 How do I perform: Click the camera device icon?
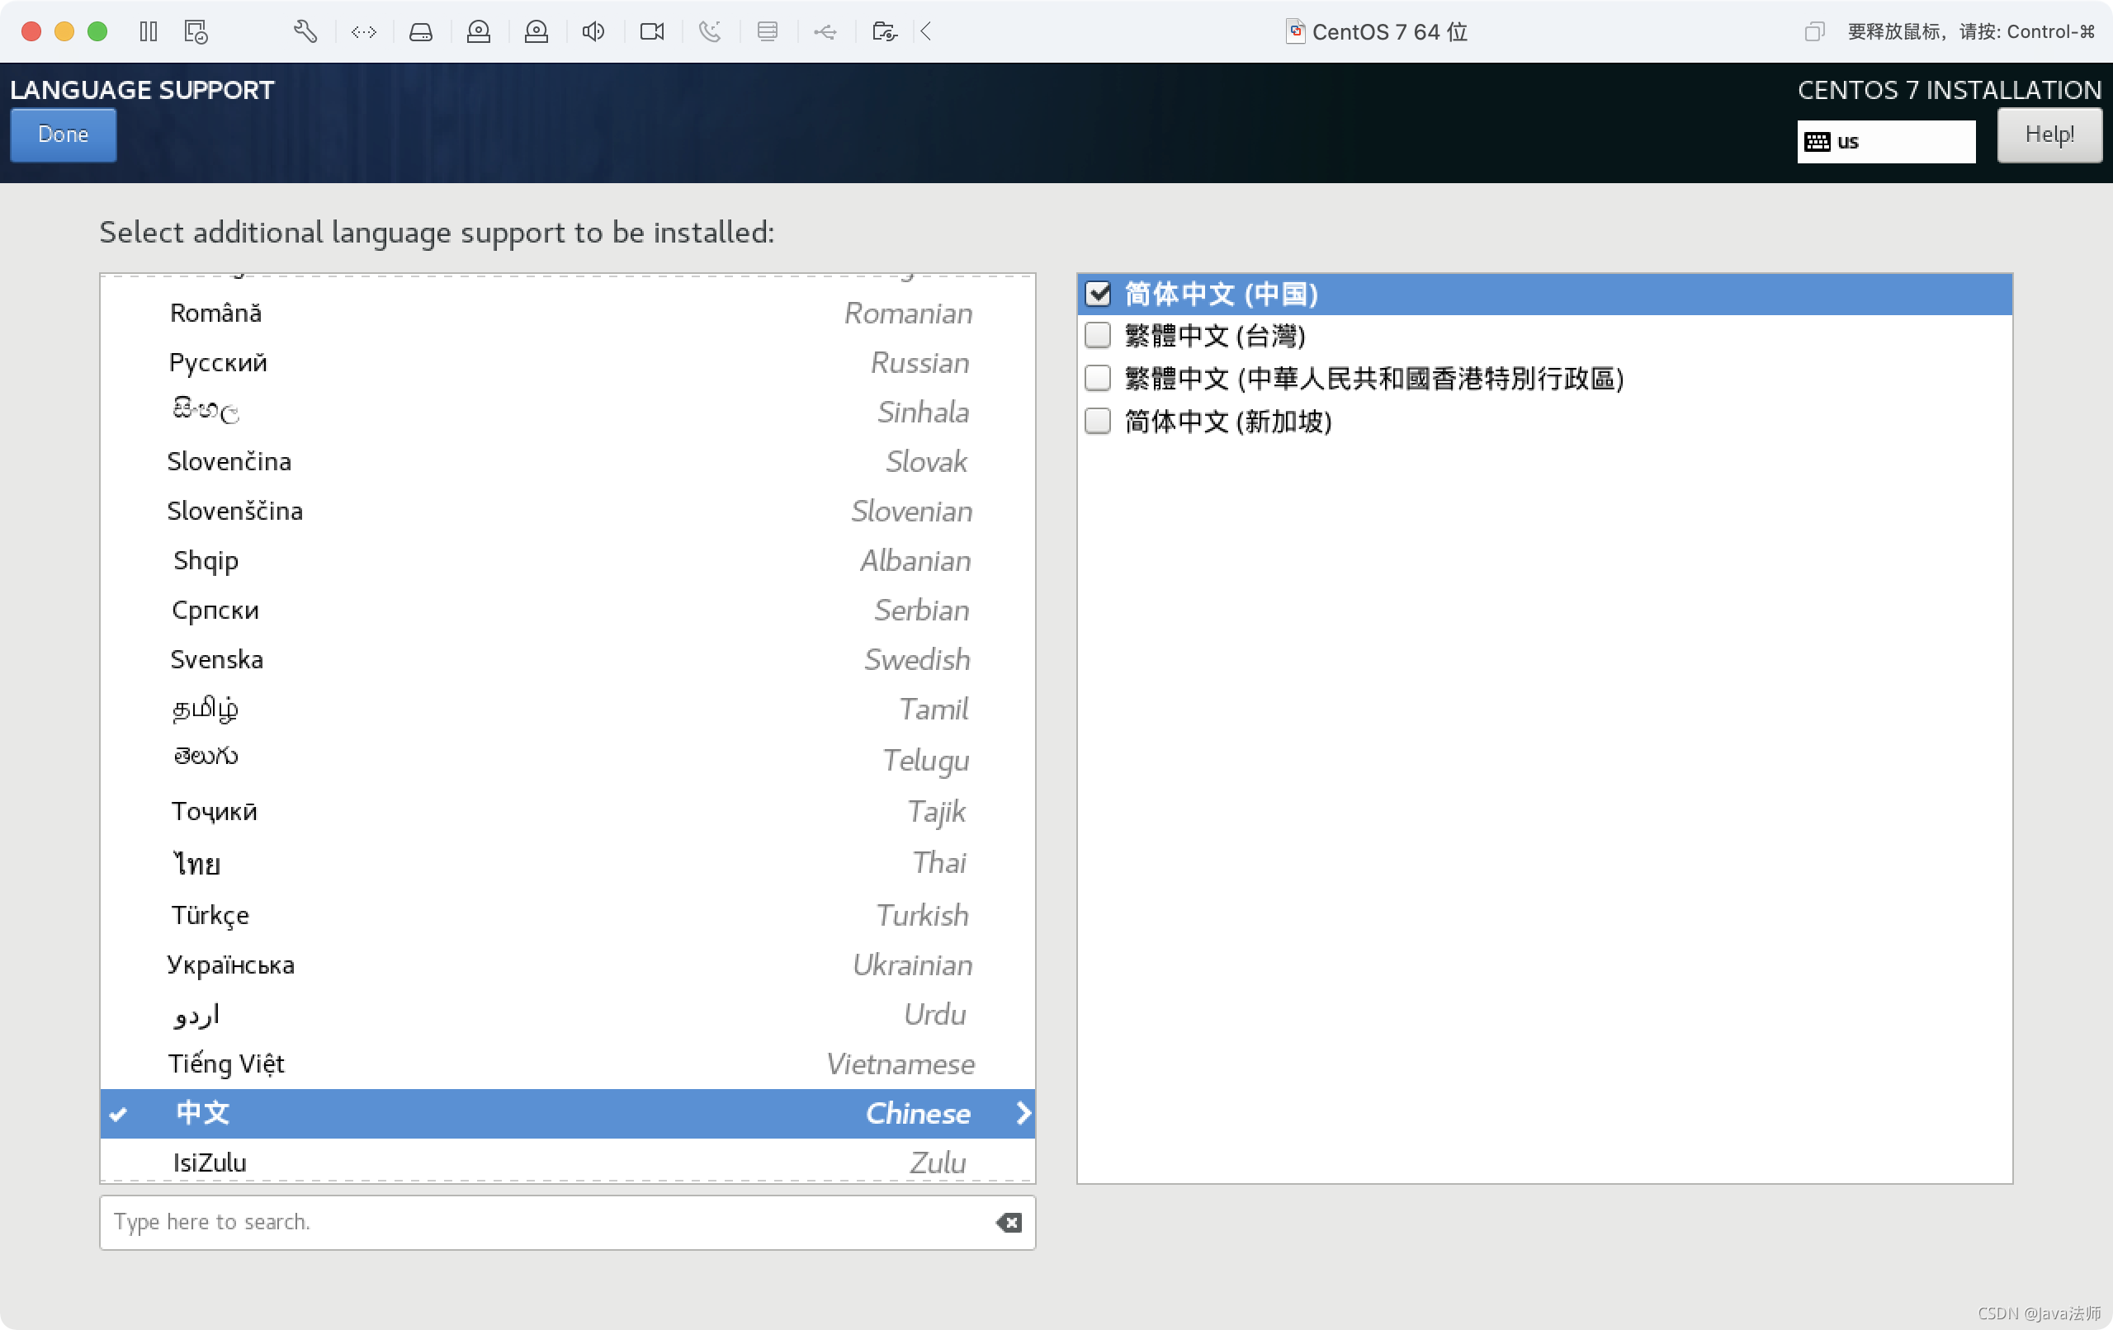[652, 32]
